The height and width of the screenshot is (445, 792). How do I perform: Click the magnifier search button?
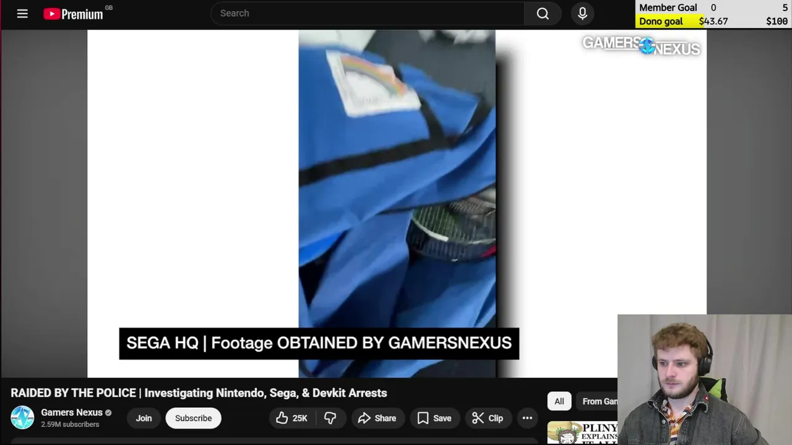pyautogui.click(x=543, y=14)
